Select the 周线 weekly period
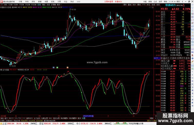The image size is (194, 125). tap(44, 5)
